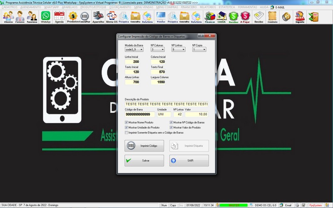Click the Imprimir Código button
This screenshot has width=333, height=208.
click(144, 146)
